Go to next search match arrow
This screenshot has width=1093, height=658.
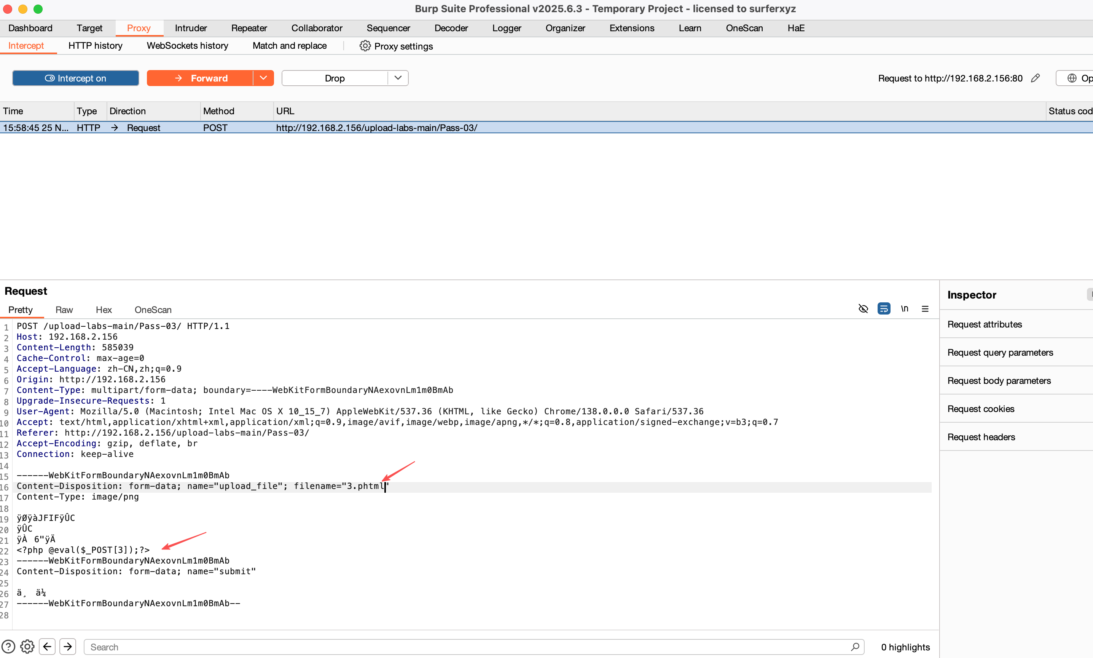[x=68, y=647]
